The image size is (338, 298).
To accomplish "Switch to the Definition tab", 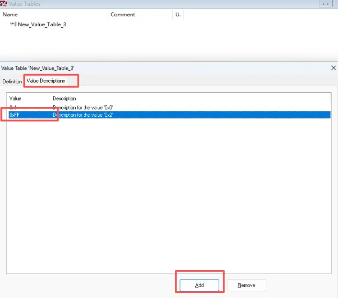I will point(12,81).
